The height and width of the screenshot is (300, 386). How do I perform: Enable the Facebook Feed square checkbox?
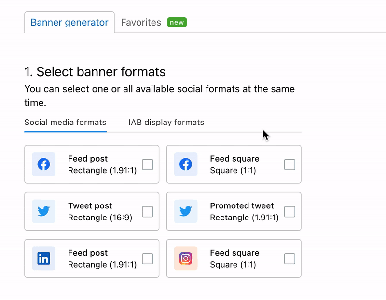289,164
